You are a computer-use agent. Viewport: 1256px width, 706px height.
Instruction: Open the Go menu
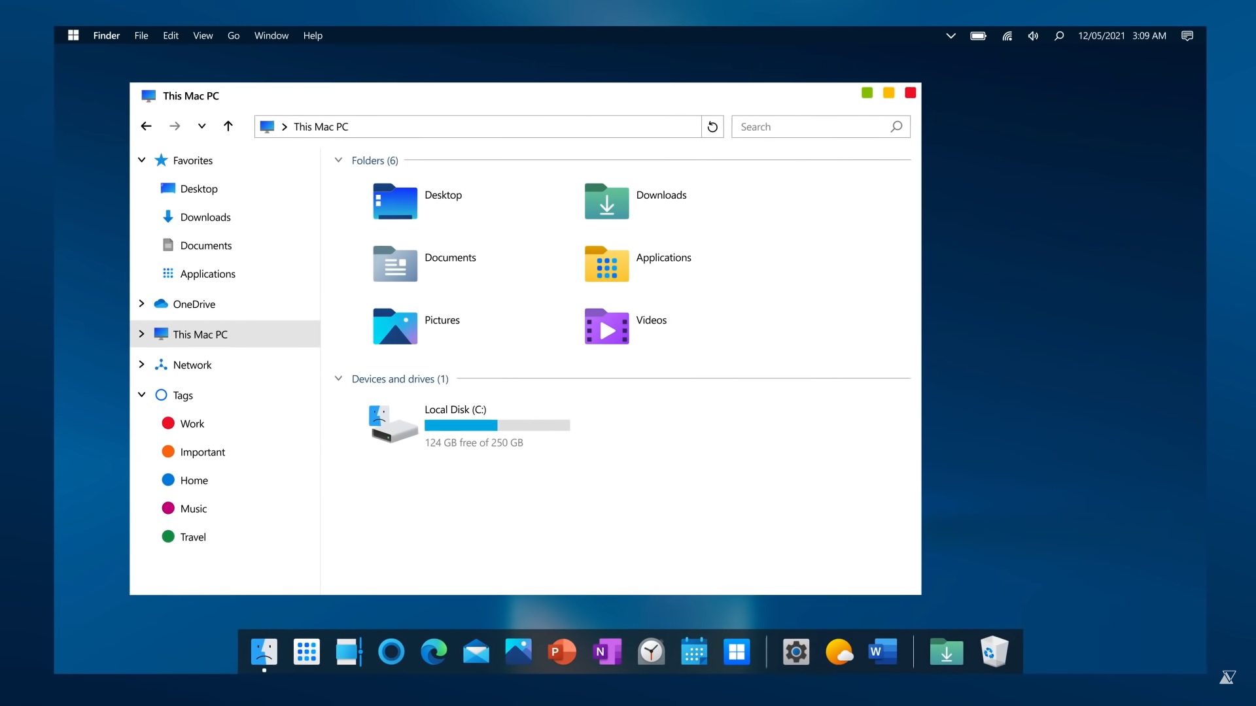pos(234,36)
